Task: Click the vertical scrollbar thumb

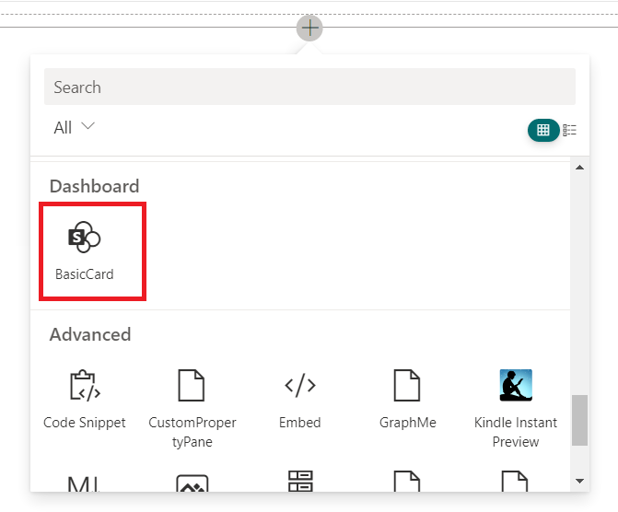Action: (579, 420)
